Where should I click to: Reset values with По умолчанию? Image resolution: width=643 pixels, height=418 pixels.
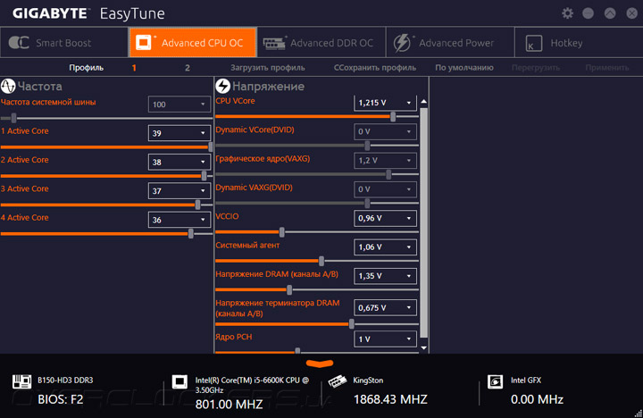(464, 68)
